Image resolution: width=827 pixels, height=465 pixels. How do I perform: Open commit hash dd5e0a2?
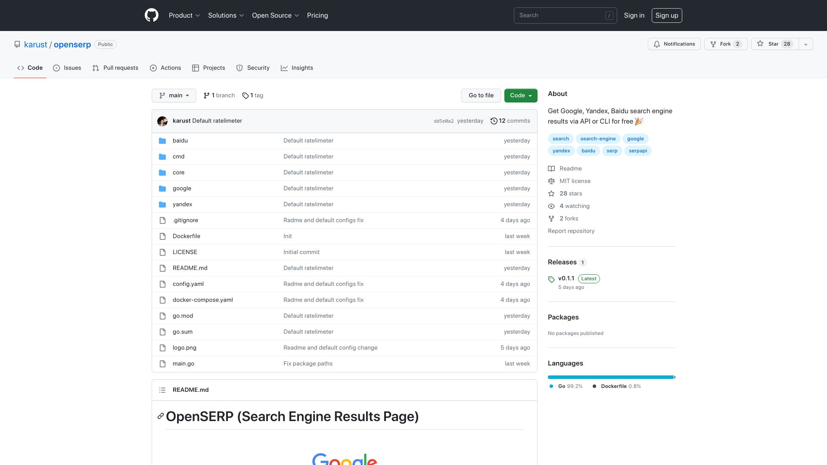point(444,121)
